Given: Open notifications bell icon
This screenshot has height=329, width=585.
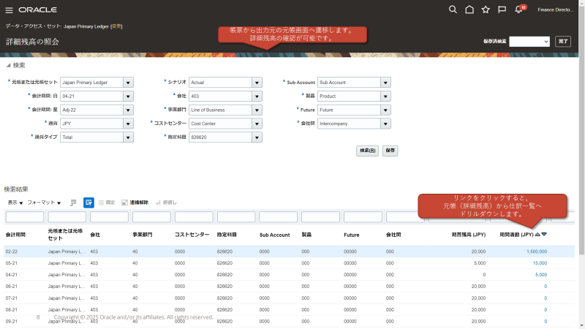Looking at the screenshot, I should click(518, 10).
